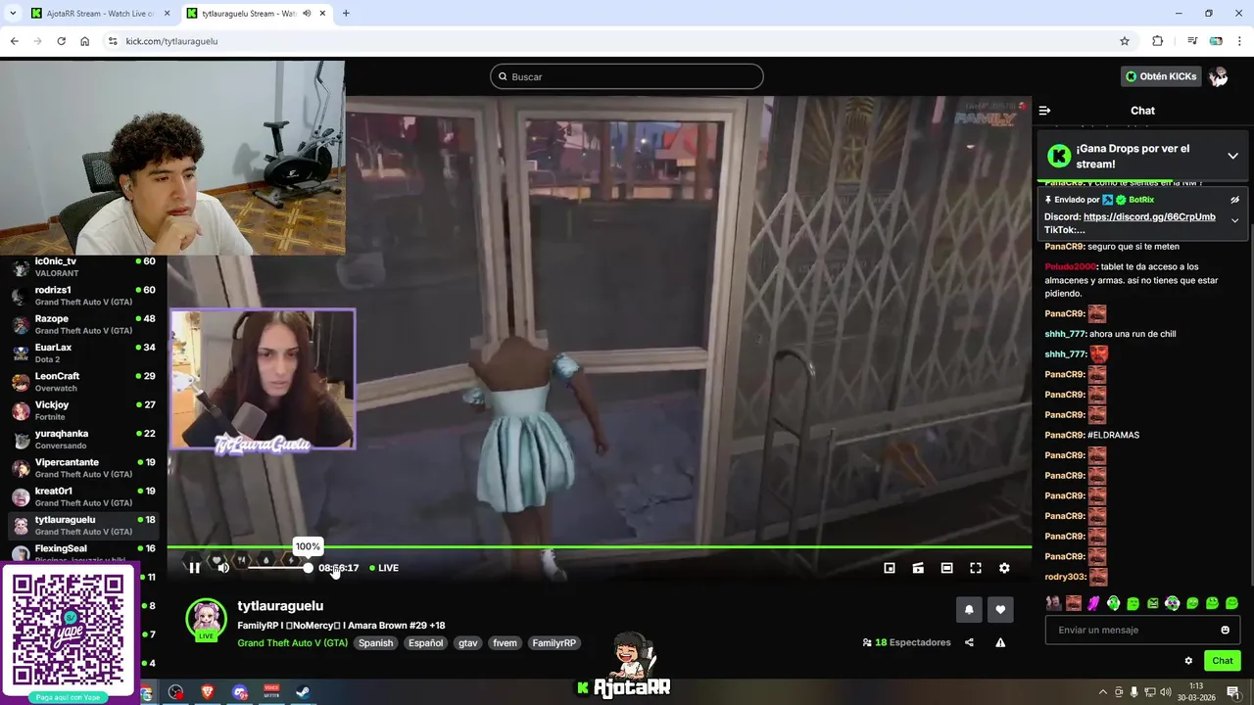Follow channel with the heart button
Screen dimensions: 1254x705
tap(1000, 609)
